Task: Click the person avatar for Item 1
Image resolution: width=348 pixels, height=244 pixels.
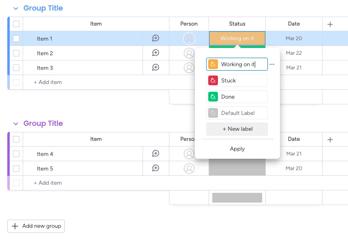Action: (189, 39)
